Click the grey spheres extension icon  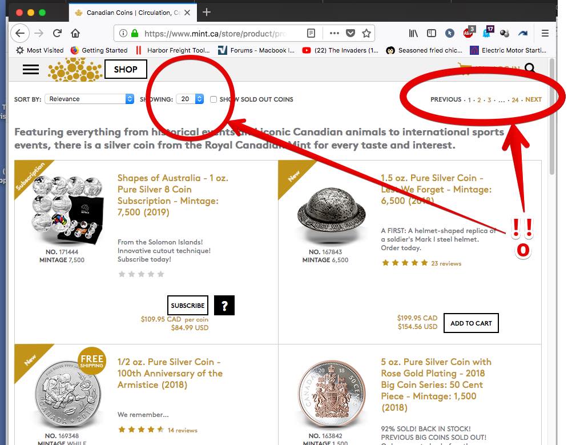tap(505, 33)
